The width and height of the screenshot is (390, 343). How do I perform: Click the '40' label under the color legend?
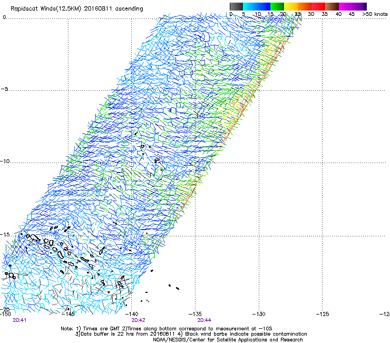coord(338,14)
